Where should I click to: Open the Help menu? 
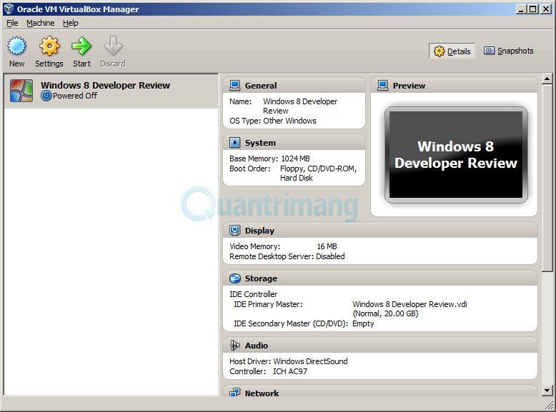pos(71,23)
